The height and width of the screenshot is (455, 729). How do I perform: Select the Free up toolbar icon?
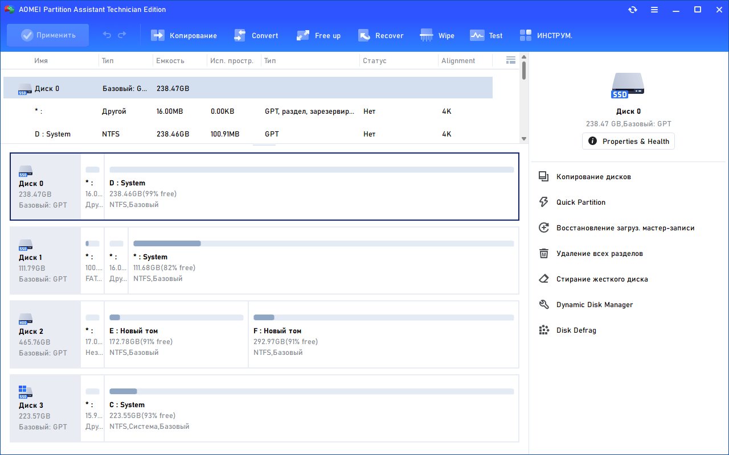pos(303,35)
